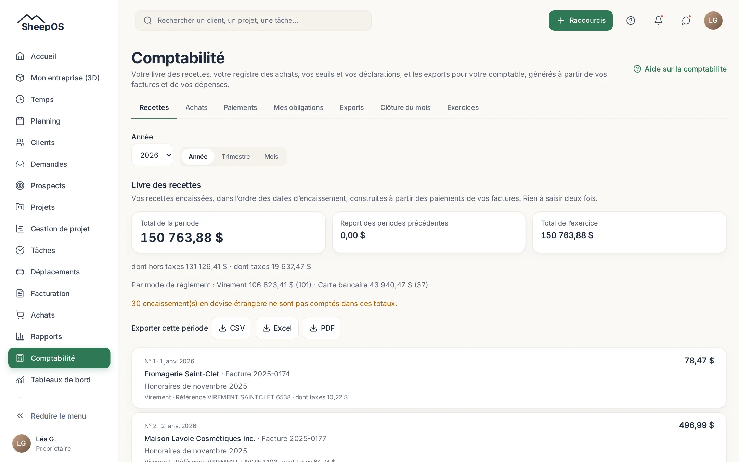Open the chat messages icon

[686, 21]
